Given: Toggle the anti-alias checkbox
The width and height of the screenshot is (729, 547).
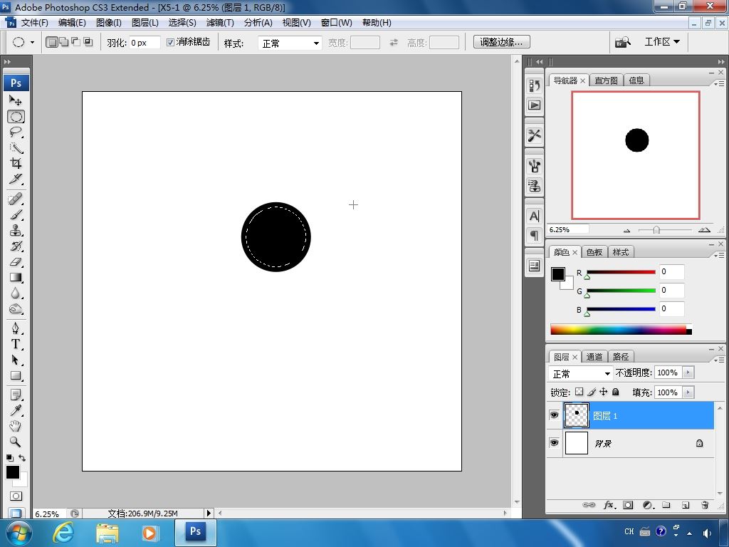Looking at the screenshot, I should 171,43.
